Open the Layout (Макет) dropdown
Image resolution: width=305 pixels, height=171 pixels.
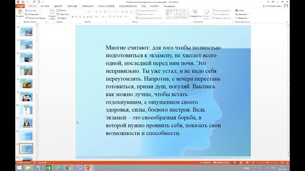[62, 10]
